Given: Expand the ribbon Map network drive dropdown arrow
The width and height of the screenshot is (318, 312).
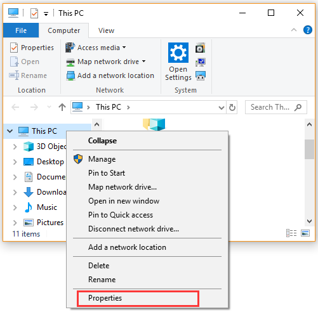Looking at the screenshot, I should tap(144, 62).
